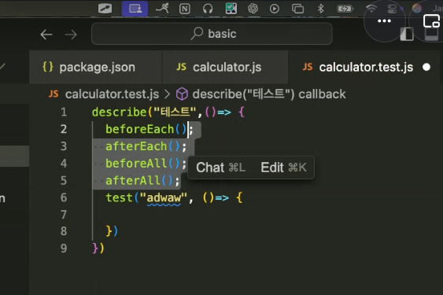Click the unsaved dot on calculator.test.js tab
Image resolution: width=443 pixels, height=295 pixels.
point(426,67)
